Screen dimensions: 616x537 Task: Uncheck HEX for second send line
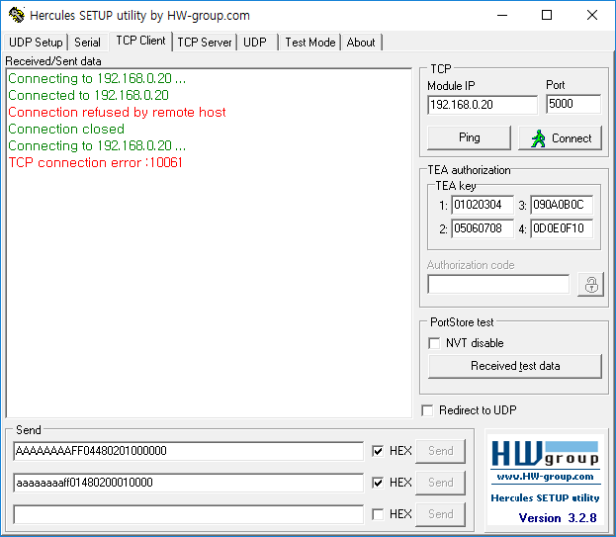pyautogui.click(x=378, y=483)
